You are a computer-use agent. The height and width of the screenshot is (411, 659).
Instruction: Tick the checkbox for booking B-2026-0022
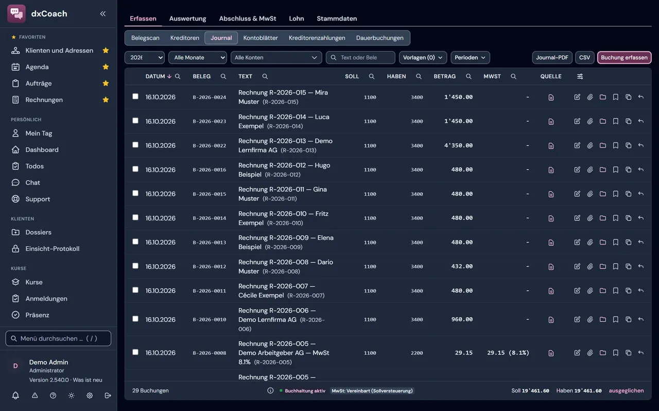tap(135, 145)
